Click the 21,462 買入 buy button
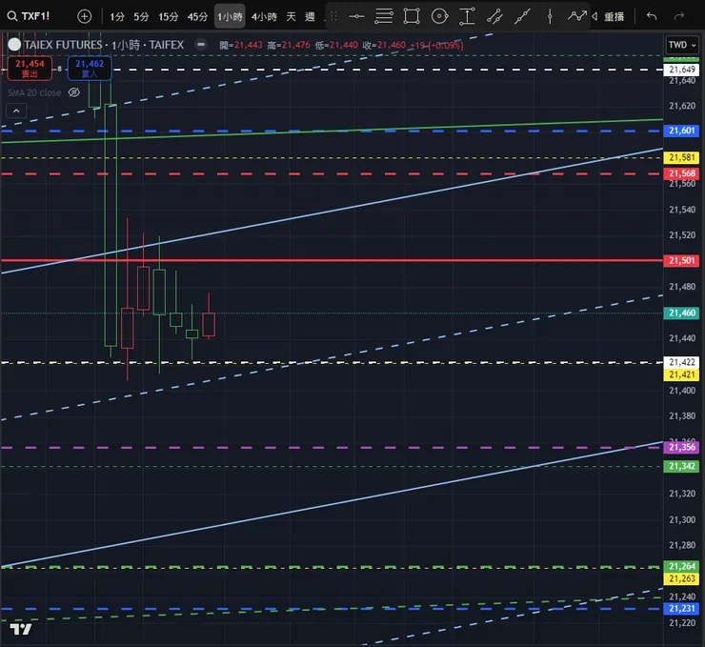This screenshot has width=705, height=647. (x=90, y=69)
